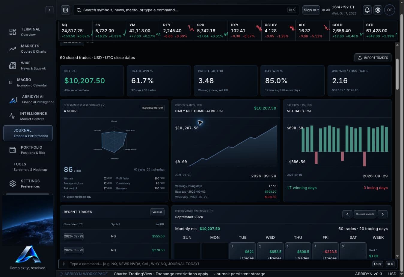404x277 pixels.
Task: Open Intelligence Market Context
Action: [x=28, y=116]
